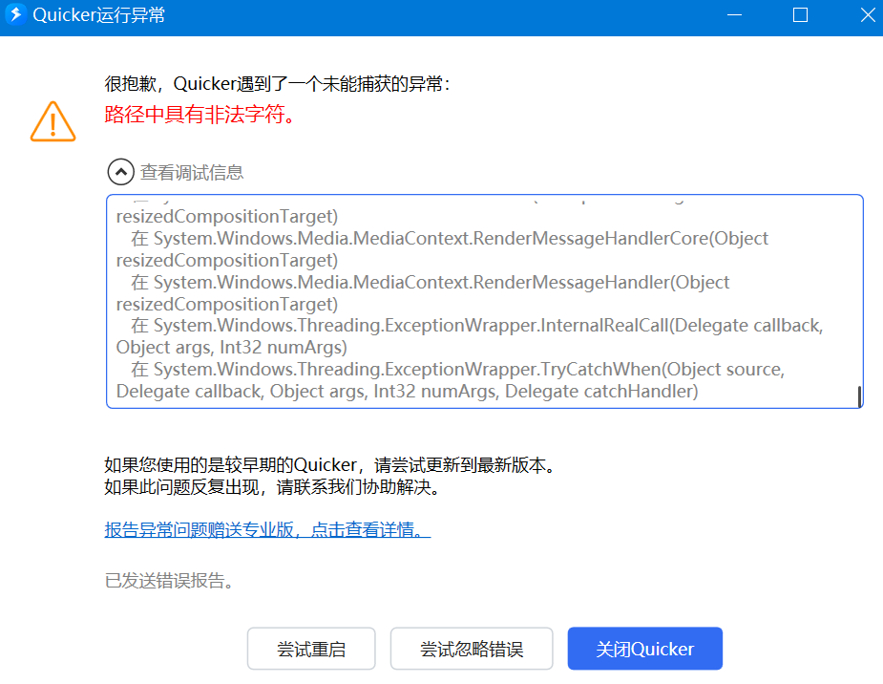Click the debug text box scrollbar thumb
Screen dimensions: 883x684
pos(859,396)
